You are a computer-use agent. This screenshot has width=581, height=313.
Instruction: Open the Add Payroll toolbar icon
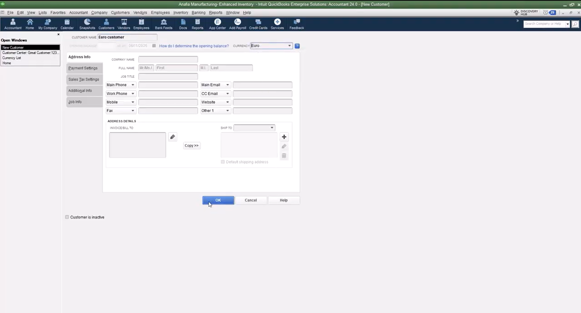238,24
